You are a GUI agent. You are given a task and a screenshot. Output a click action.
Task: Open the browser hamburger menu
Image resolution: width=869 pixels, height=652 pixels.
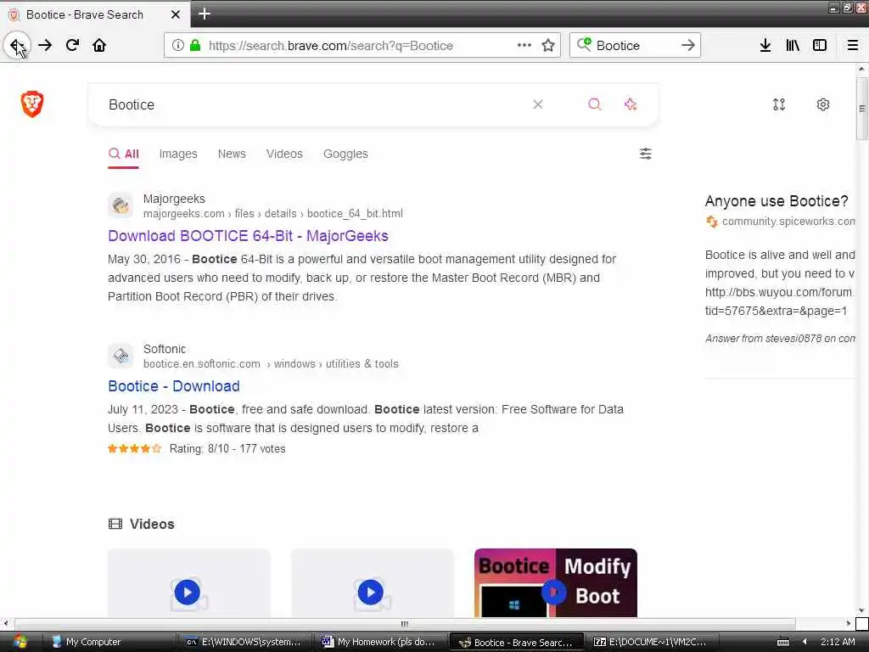point(852,46)
